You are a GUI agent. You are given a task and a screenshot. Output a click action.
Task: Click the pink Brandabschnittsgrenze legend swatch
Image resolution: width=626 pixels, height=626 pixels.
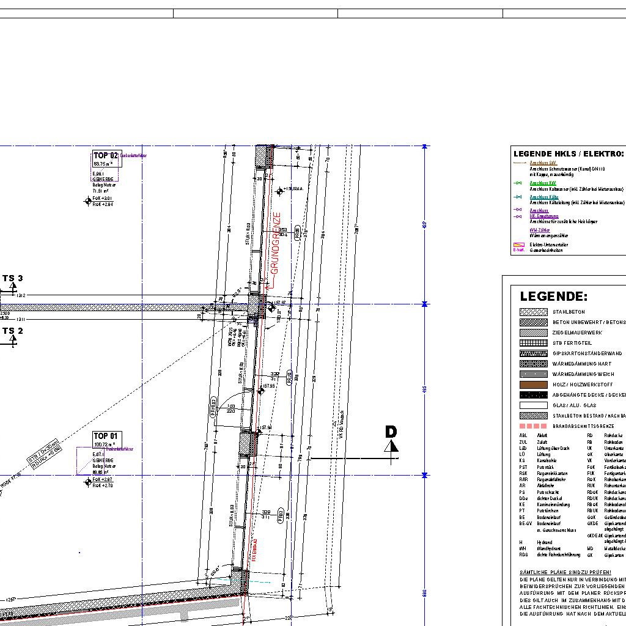533,425
